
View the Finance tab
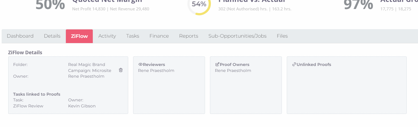pyautogui.click(x=159, y=36)
